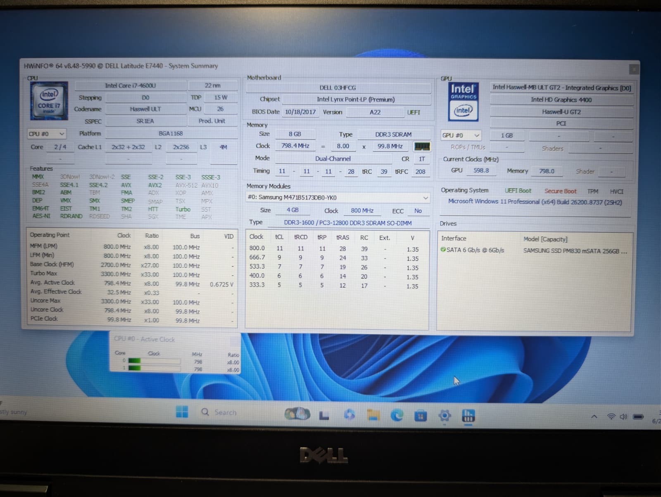Click the Base Clock (HFM) row
Image resolution: width=661 pixels, height=497 pixels.
(132, 265)
